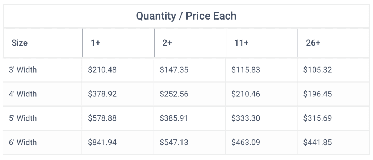
Task: Click the 11+ quantity column header
Action: [x=241, y=43]
